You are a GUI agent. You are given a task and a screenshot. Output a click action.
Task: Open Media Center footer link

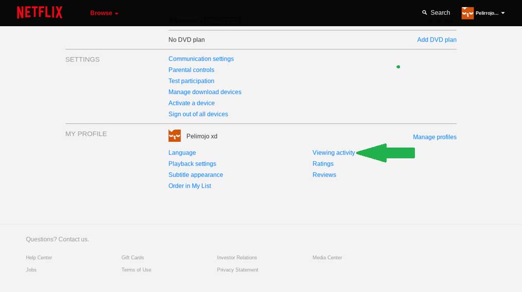click(x=327, y=258)
